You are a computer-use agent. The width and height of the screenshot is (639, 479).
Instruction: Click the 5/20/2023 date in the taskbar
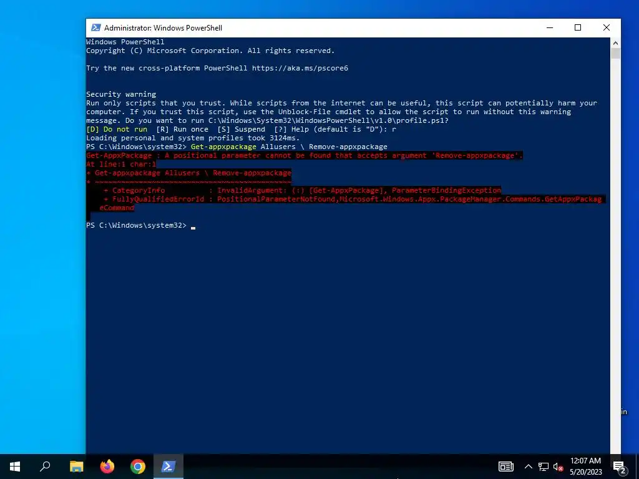coord(585,472)
